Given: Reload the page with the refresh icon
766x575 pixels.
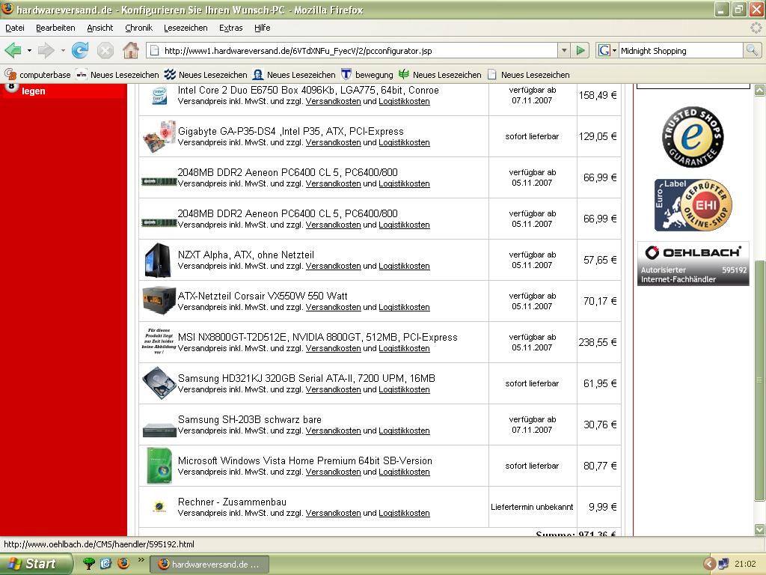Looking at the screenshot, I should [80, 50].
